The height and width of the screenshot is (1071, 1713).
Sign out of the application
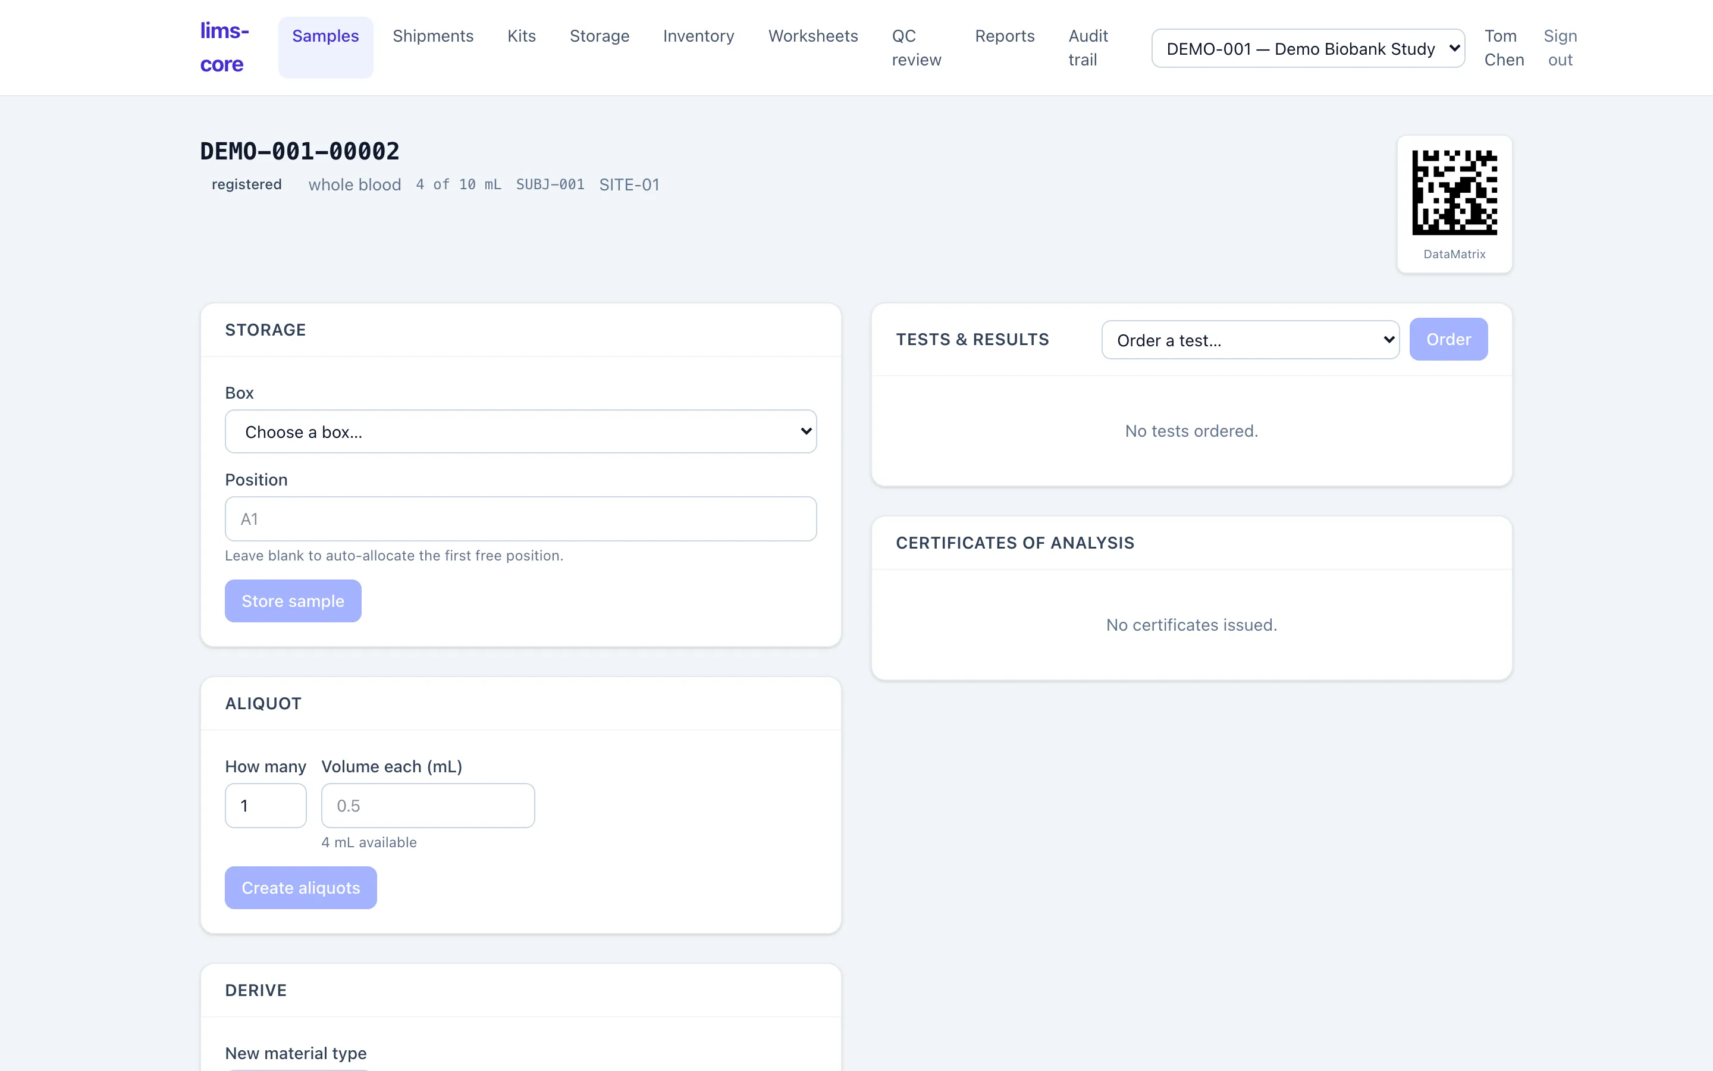1560,48
